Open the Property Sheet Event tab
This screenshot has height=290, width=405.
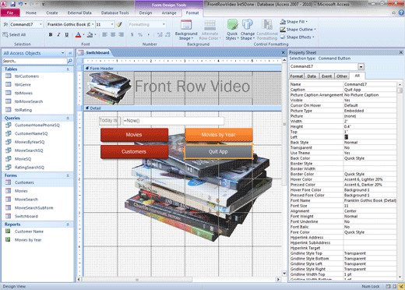coord(326,76)
